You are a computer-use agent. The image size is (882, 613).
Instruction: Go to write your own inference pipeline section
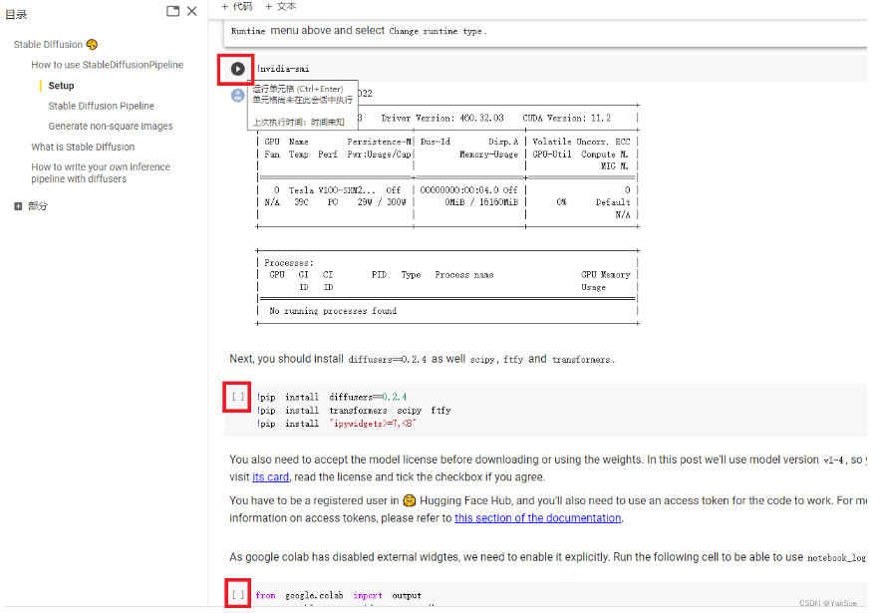click(x=100, y=172)
